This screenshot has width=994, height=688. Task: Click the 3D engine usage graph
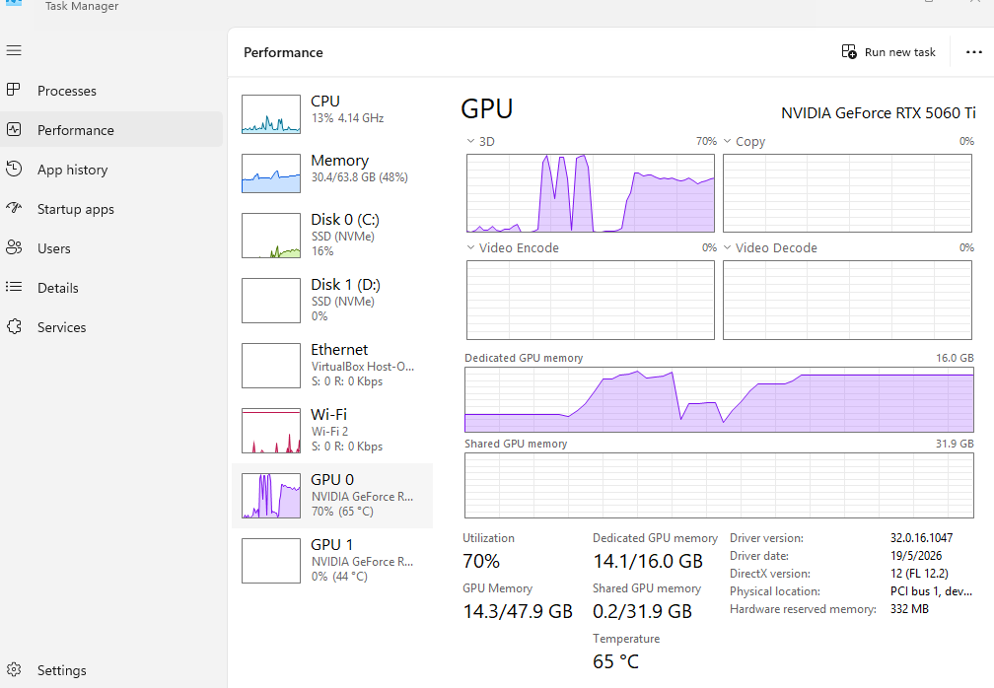click(590, 193)
